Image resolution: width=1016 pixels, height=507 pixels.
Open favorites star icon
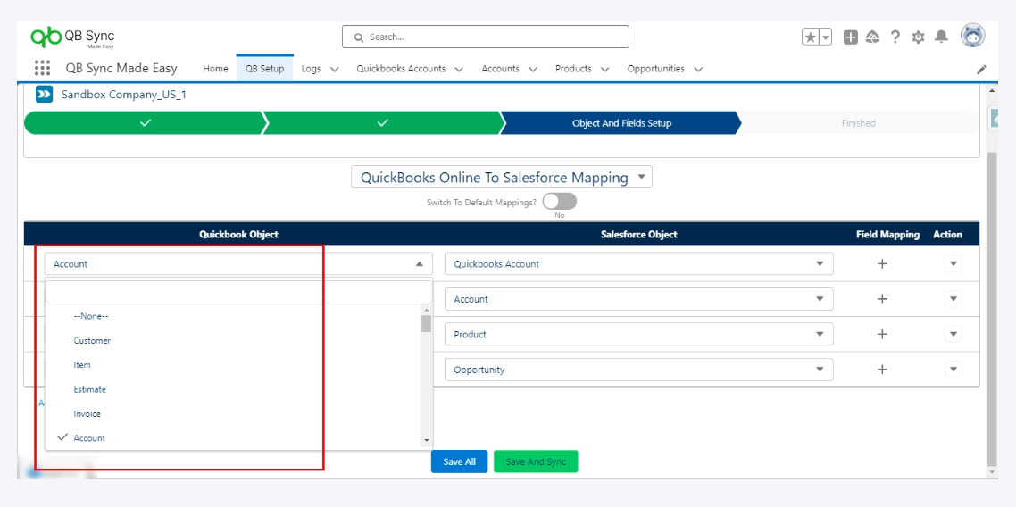811,37
